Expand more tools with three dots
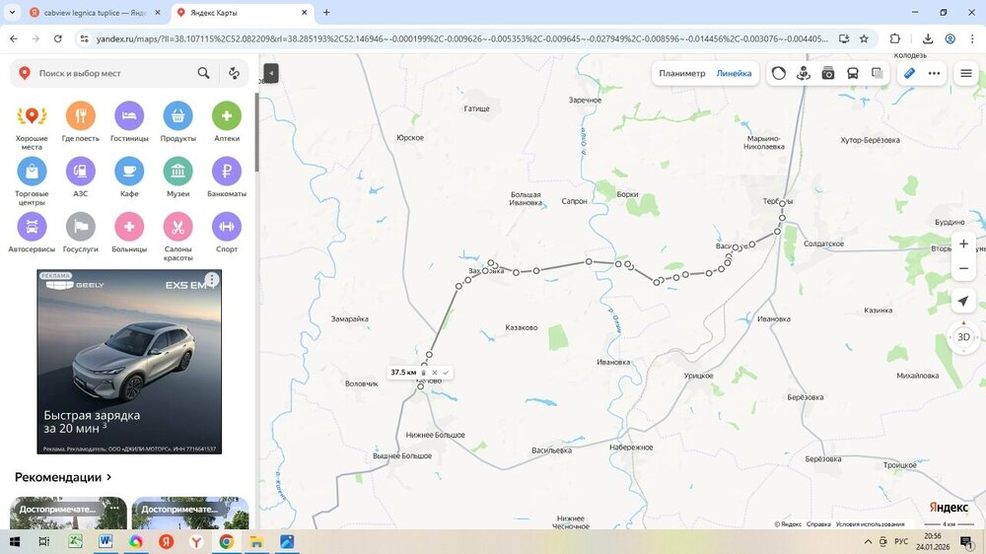 click(x=934, y=73)
